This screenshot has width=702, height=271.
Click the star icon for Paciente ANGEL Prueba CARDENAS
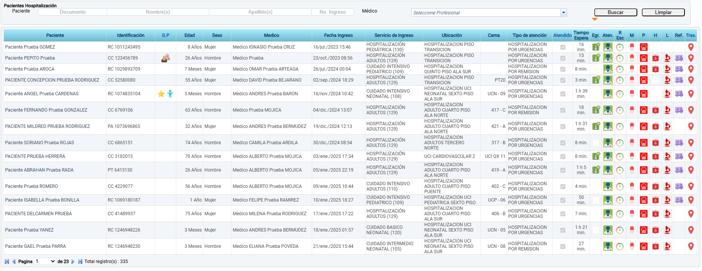point(161,94)
